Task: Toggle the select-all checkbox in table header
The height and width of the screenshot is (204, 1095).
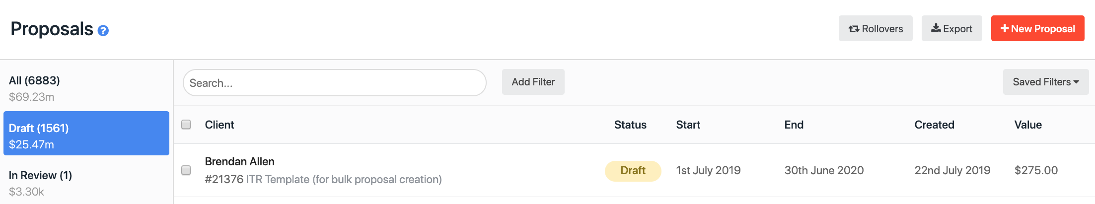Action: click(x=186, y=125)
